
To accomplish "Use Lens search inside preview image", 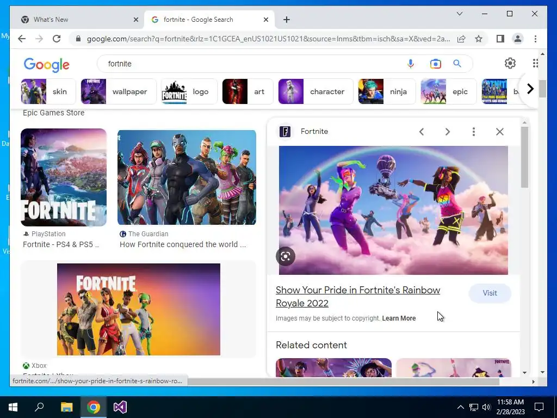I will [286, 256].
